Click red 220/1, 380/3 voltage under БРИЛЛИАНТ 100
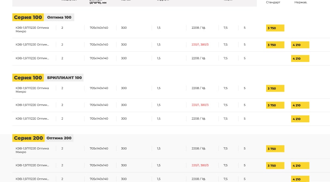This screenshot has width=330, height=182. pos(200,105)
